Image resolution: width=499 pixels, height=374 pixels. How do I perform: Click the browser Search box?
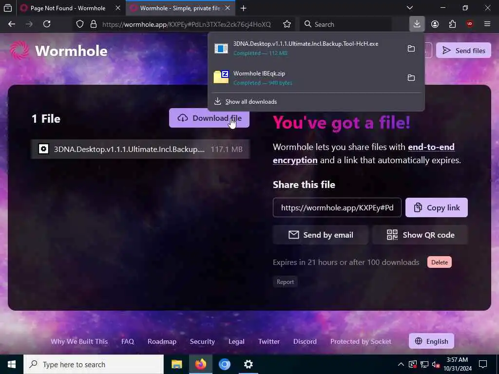coord(346,24)
